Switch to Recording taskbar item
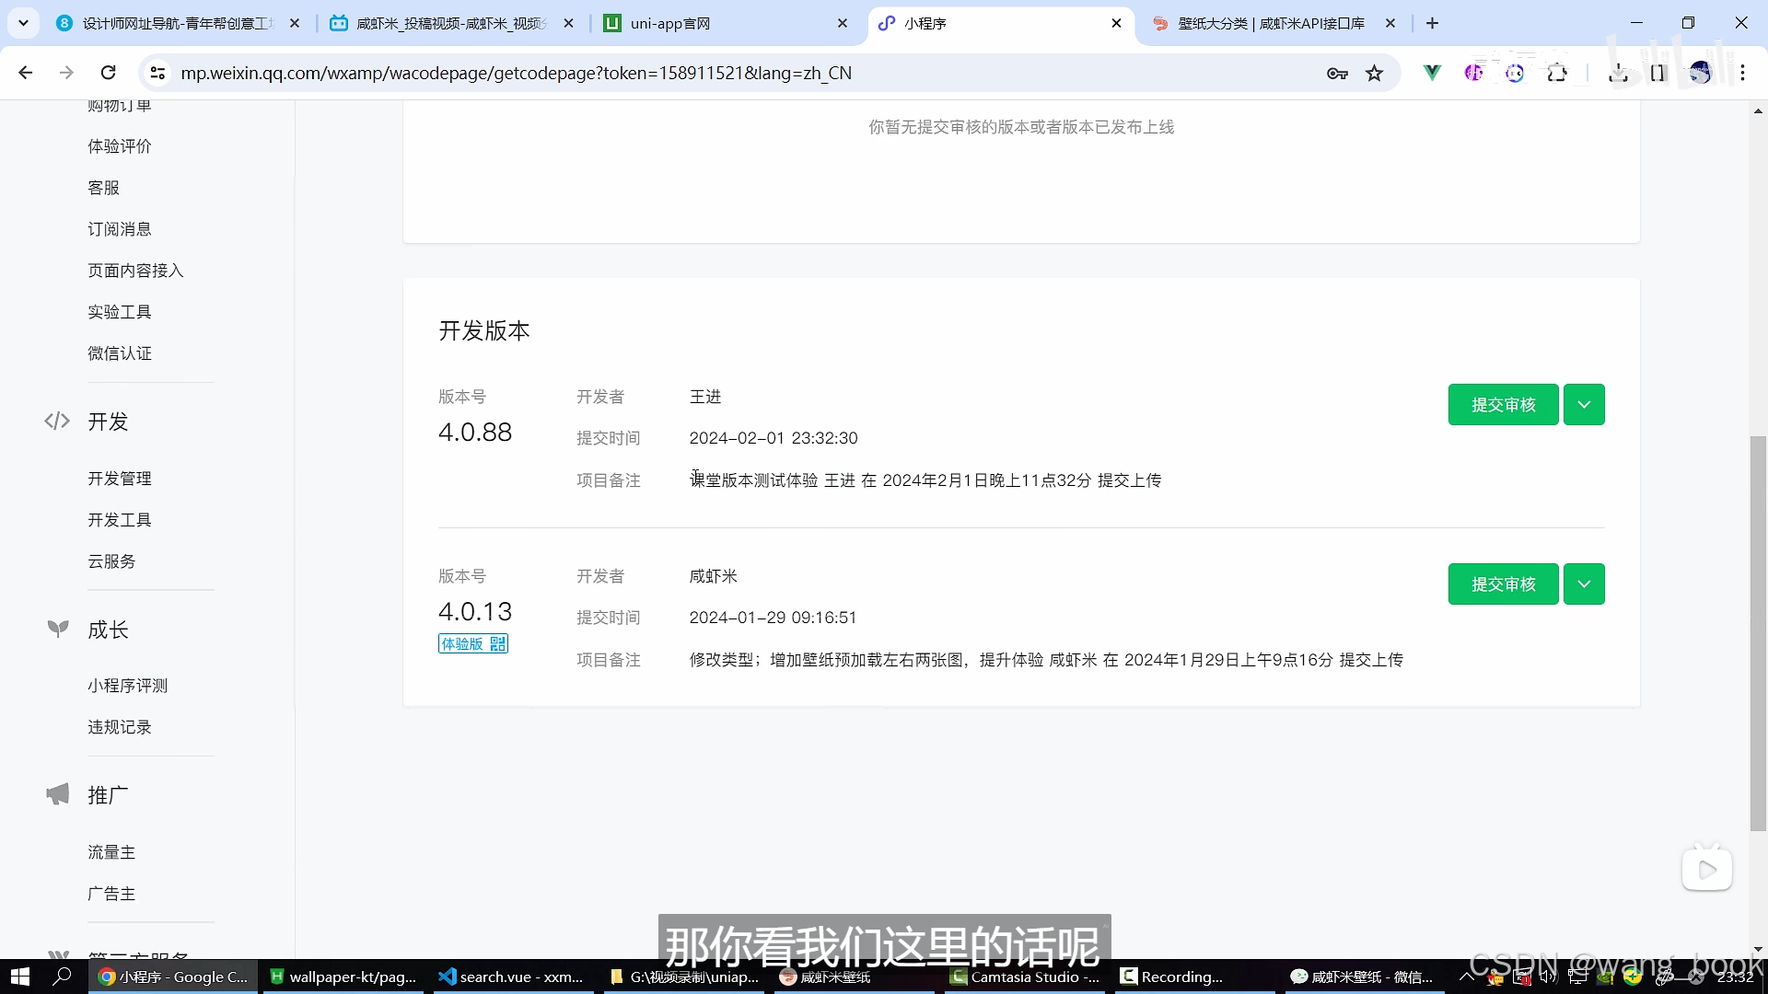Image resolution: width=1768 pixels, height=994 pixels. pyautogui.click(x=1195, y=977)
